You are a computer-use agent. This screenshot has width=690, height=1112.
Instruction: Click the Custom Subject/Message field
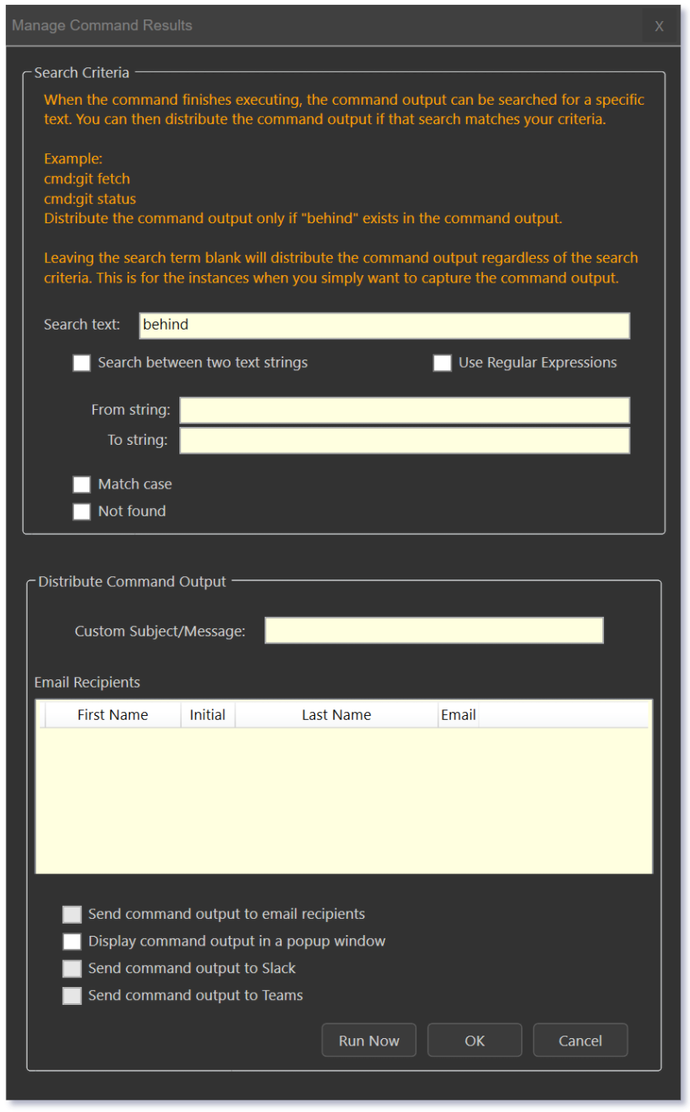point(433,631)
